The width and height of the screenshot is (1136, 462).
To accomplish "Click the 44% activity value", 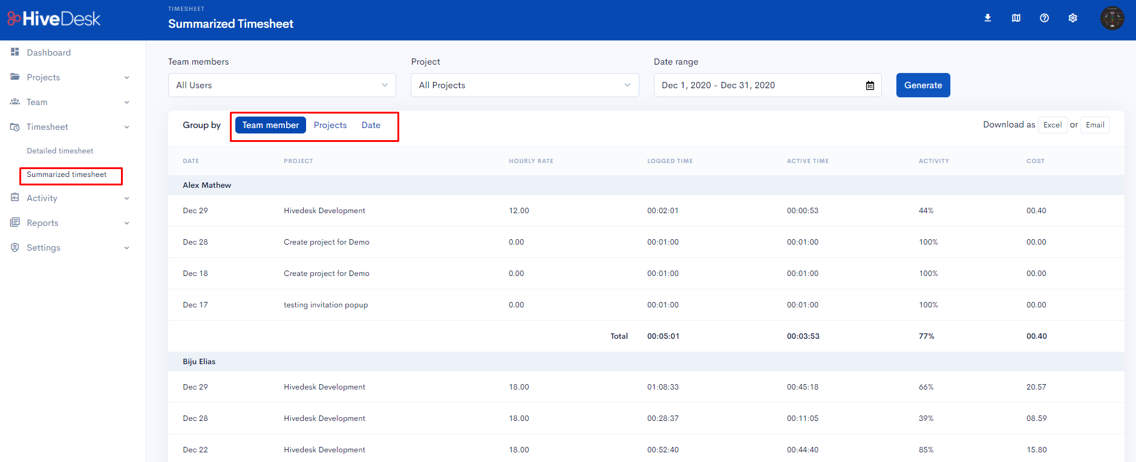I will [926, 211].
